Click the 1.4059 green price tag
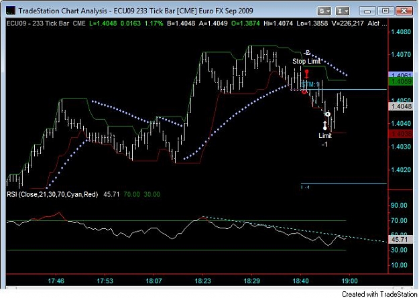This screenshot has width=419, height=298. [x=400, y=82]
